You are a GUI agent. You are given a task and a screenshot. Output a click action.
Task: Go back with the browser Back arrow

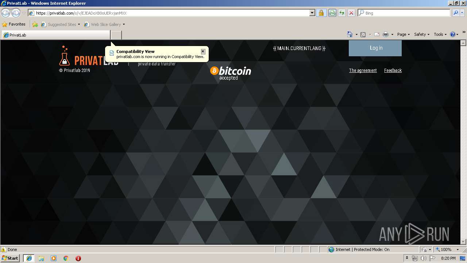point(5,13)
